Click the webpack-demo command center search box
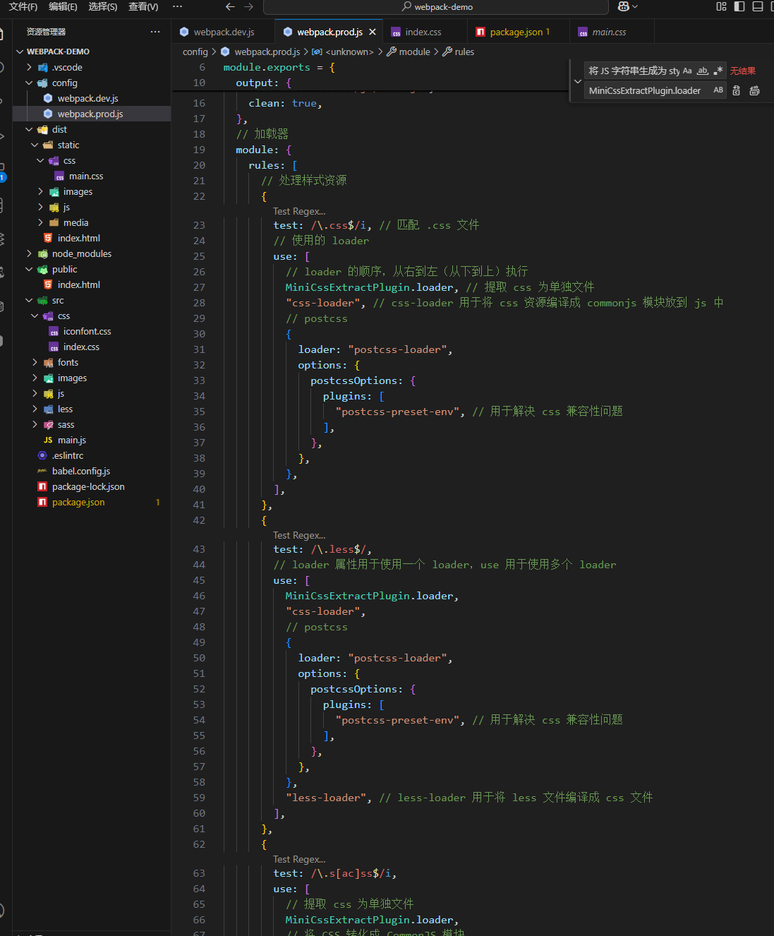The image size is (774, 936). pos(436,7)
